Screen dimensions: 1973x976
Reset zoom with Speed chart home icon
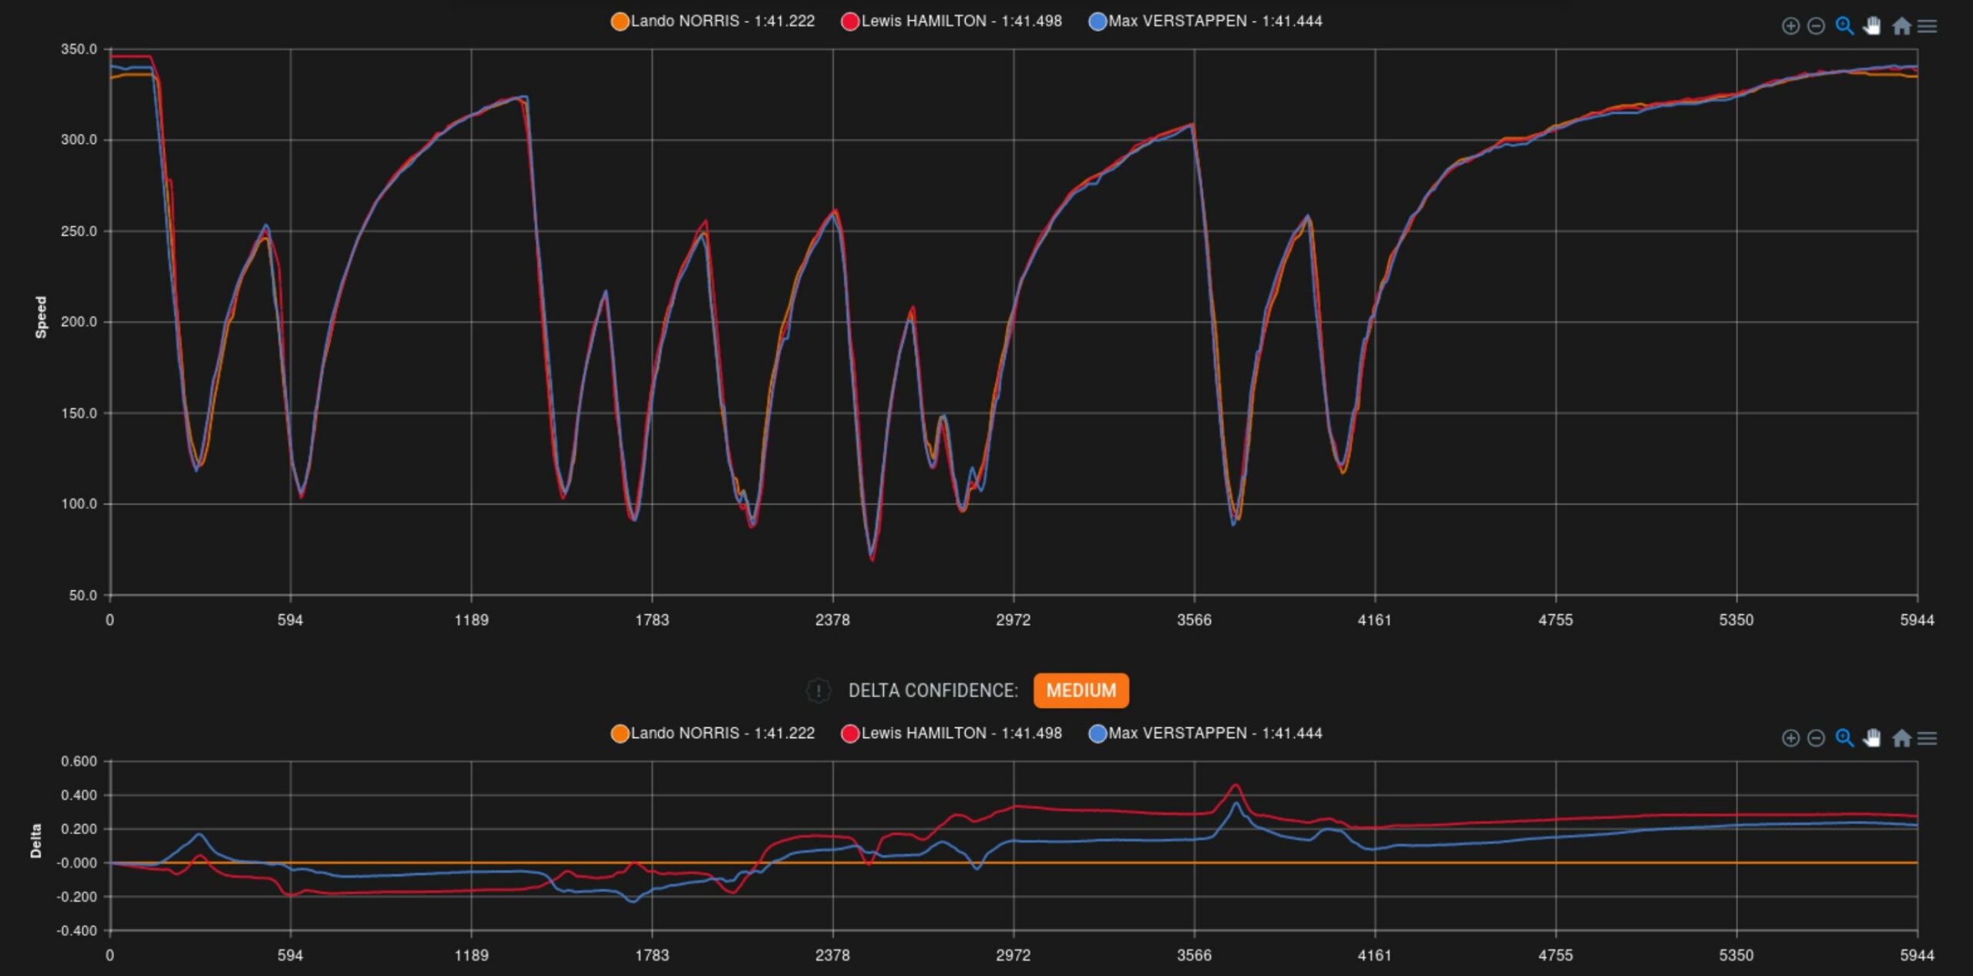click(x=1901, y=26)
